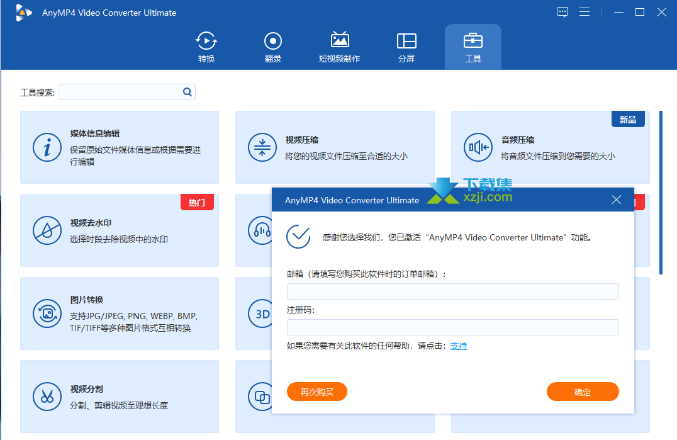Click 将您的视频文件压缩至合适的大小 description
This screenshot has width=677, height=440.
click(346, 156)
